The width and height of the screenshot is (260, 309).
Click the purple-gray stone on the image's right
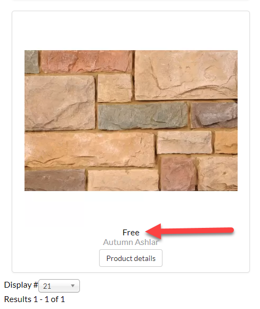pos(214,115)
